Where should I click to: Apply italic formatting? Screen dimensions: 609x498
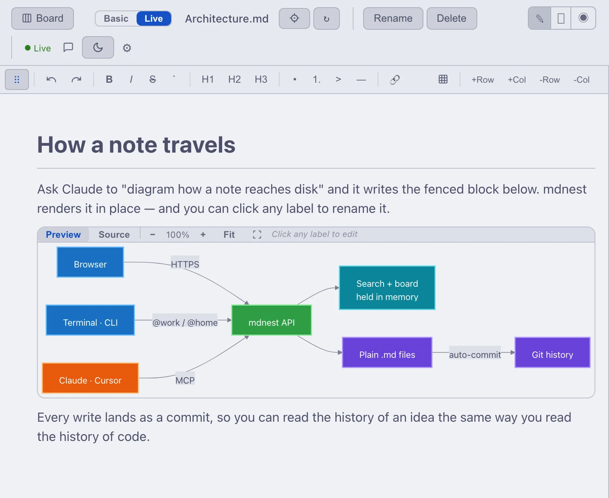tap(131, 80)
